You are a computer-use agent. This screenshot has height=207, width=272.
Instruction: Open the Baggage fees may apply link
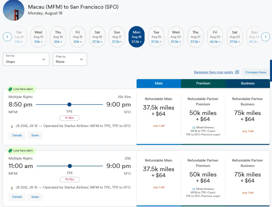pyautogui.click(x=214, y=72)
